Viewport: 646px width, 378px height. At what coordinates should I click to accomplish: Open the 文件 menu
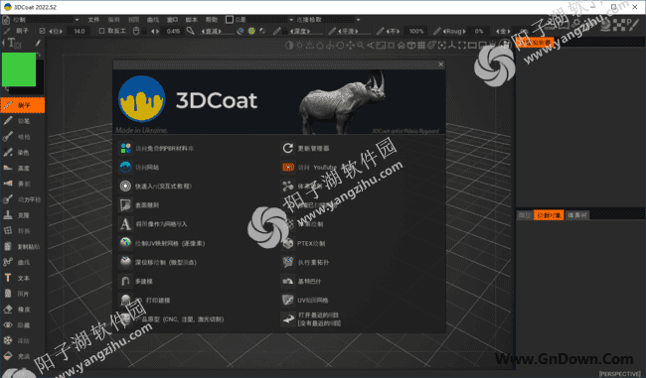pos(94,19)
